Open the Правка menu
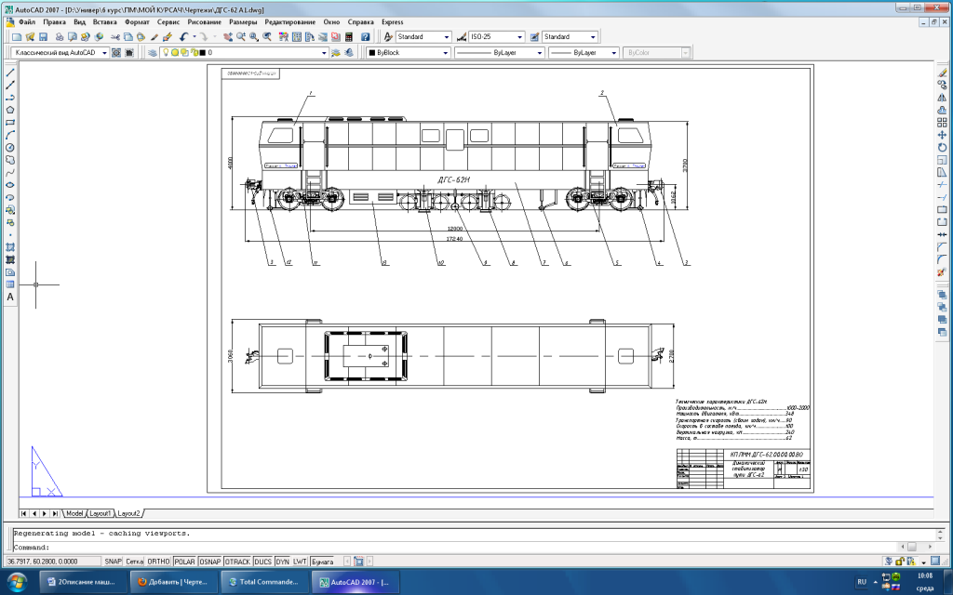This screenshot has height=595, width=953. pos(54,22)
